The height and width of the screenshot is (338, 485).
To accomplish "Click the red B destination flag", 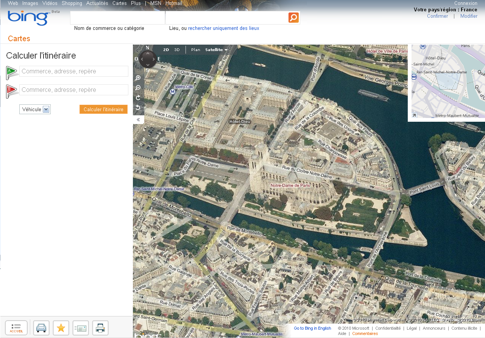I will [12, 91].
